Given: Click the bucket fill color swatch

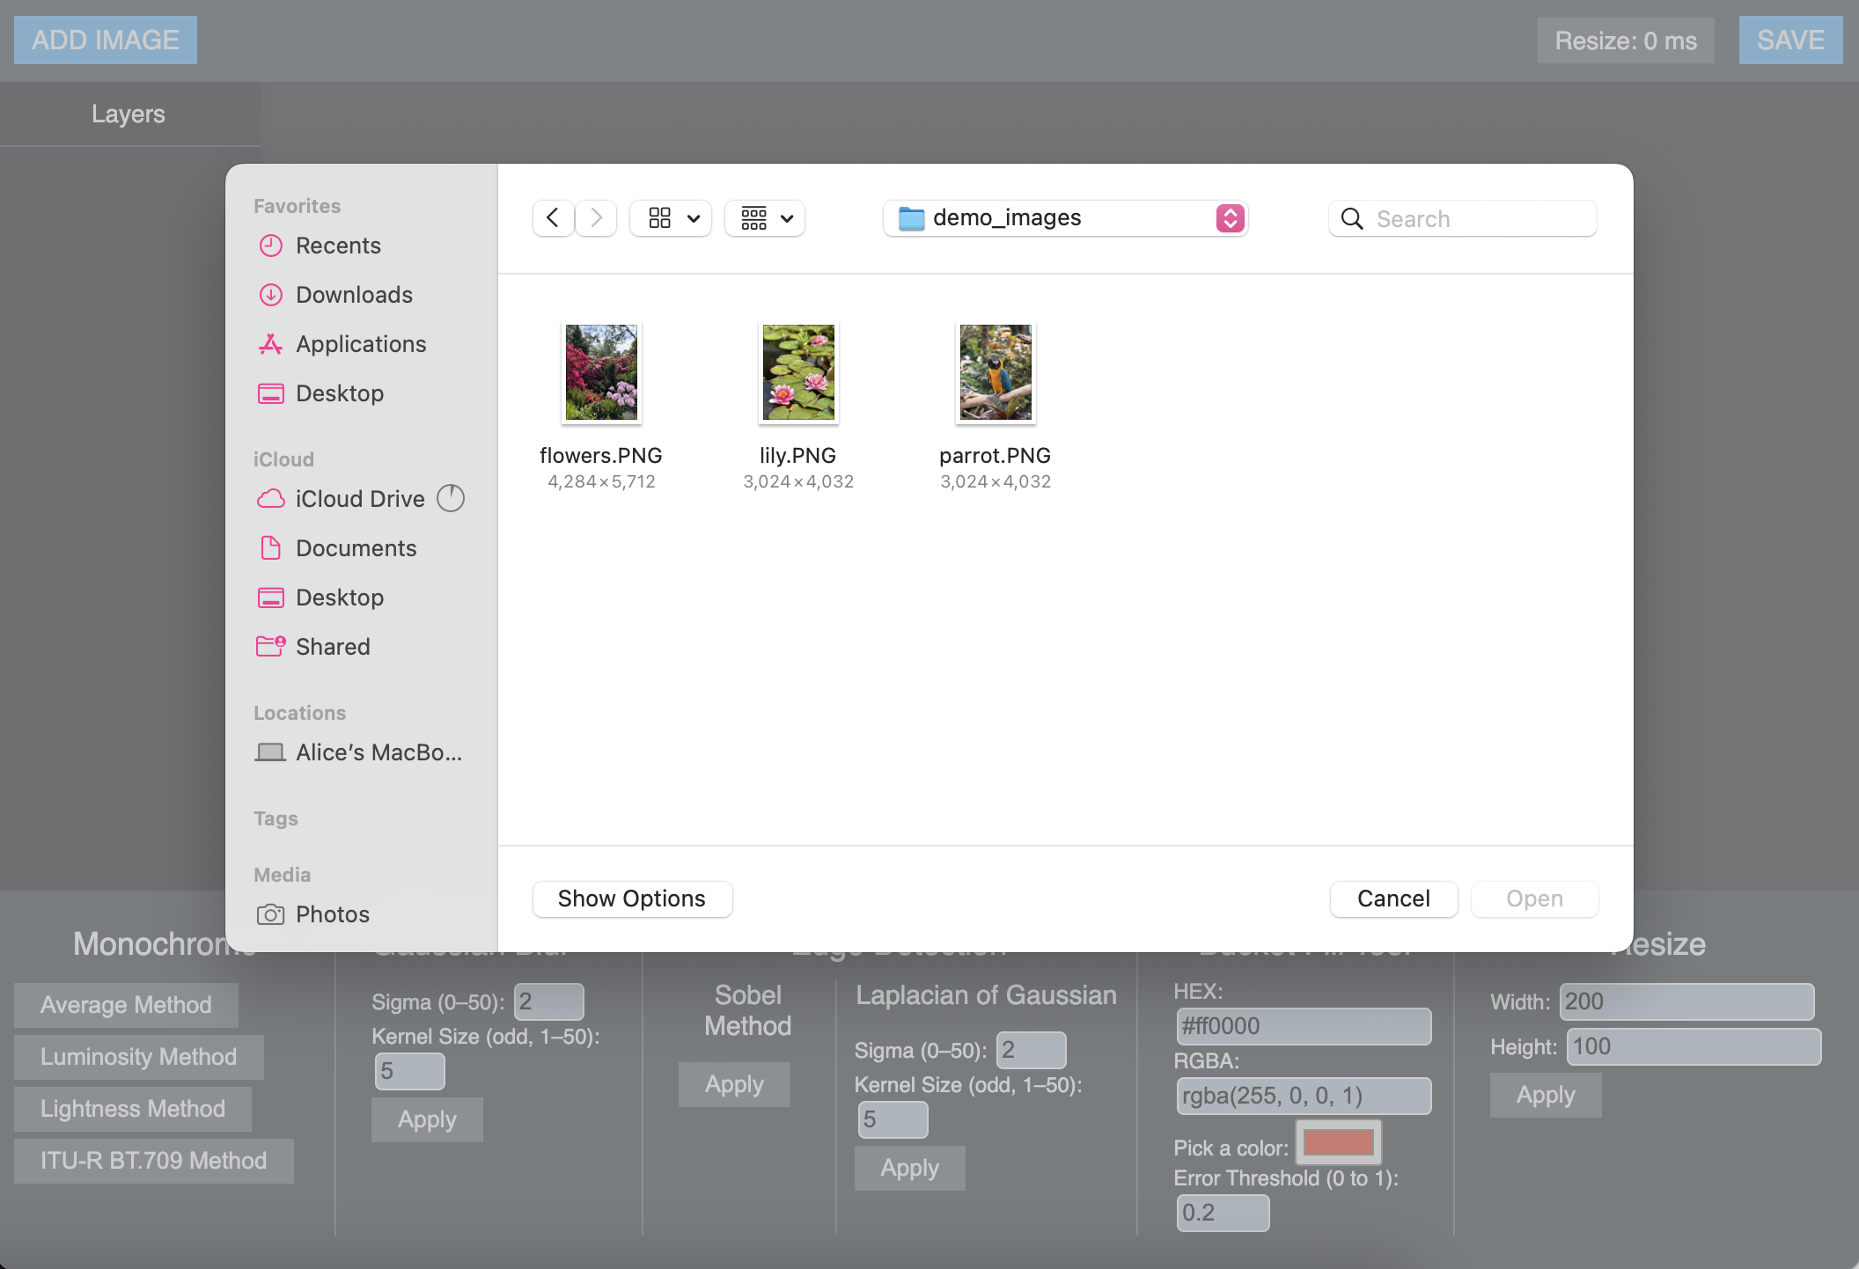Looking at the screenshot, I should click(1338, 1142).
